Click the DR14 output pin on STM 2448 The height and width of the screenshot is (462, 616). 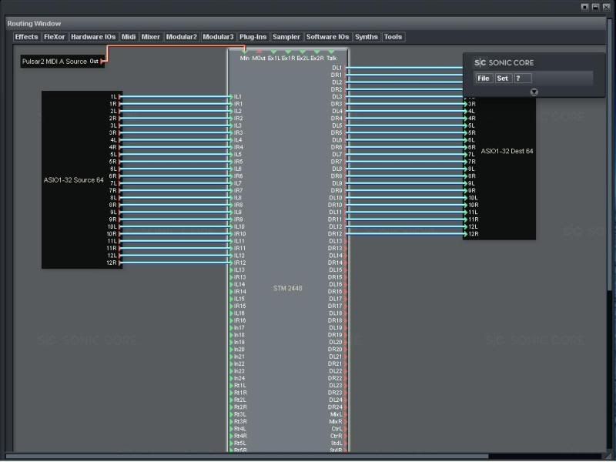click(x=345, y=263)
